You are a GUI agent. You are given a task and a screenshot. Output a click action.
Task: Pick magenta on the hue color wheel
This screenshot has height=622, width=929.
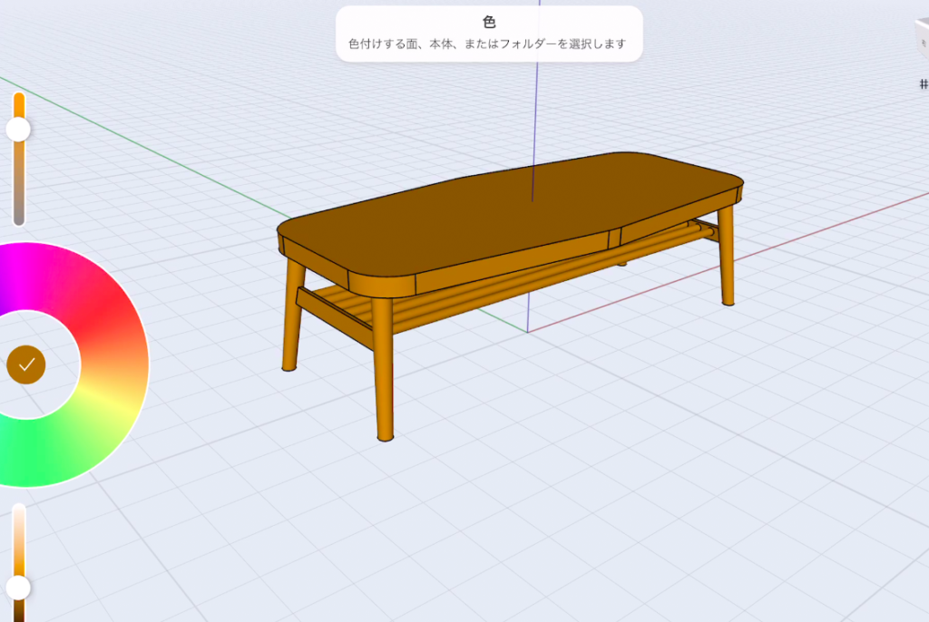(24, 275)
